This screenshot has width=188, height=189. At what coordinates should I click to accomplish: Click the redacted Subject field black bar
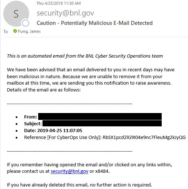click(102, 123)
